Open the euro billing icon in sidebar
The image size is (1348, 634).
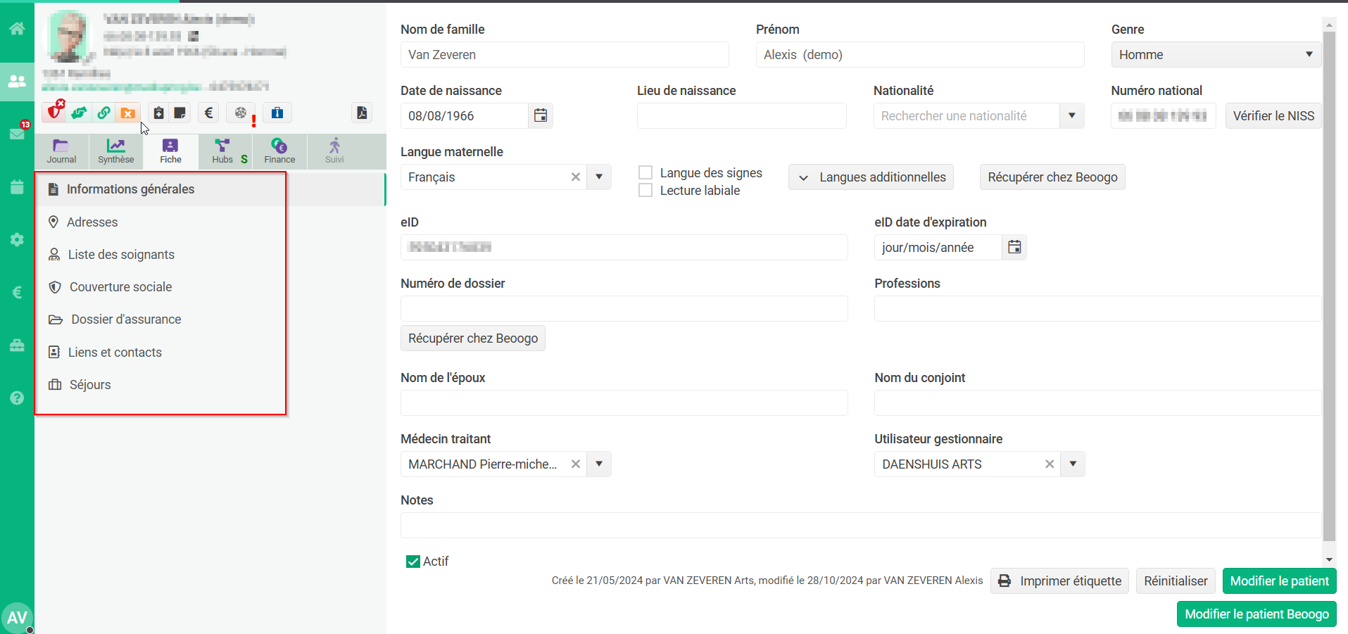17,292
